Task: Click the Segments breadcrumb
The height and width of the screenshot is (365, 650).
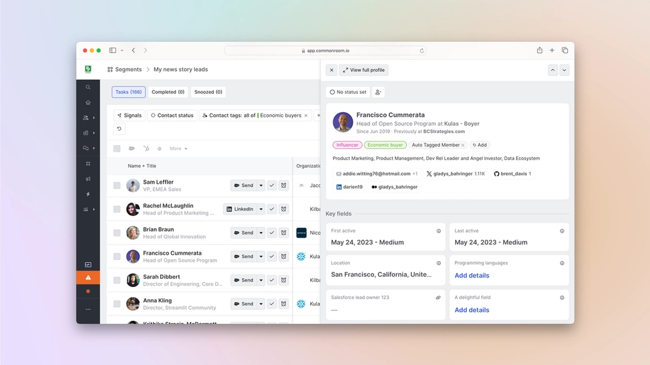Action: pyautogui.click(x=124, y=70)
